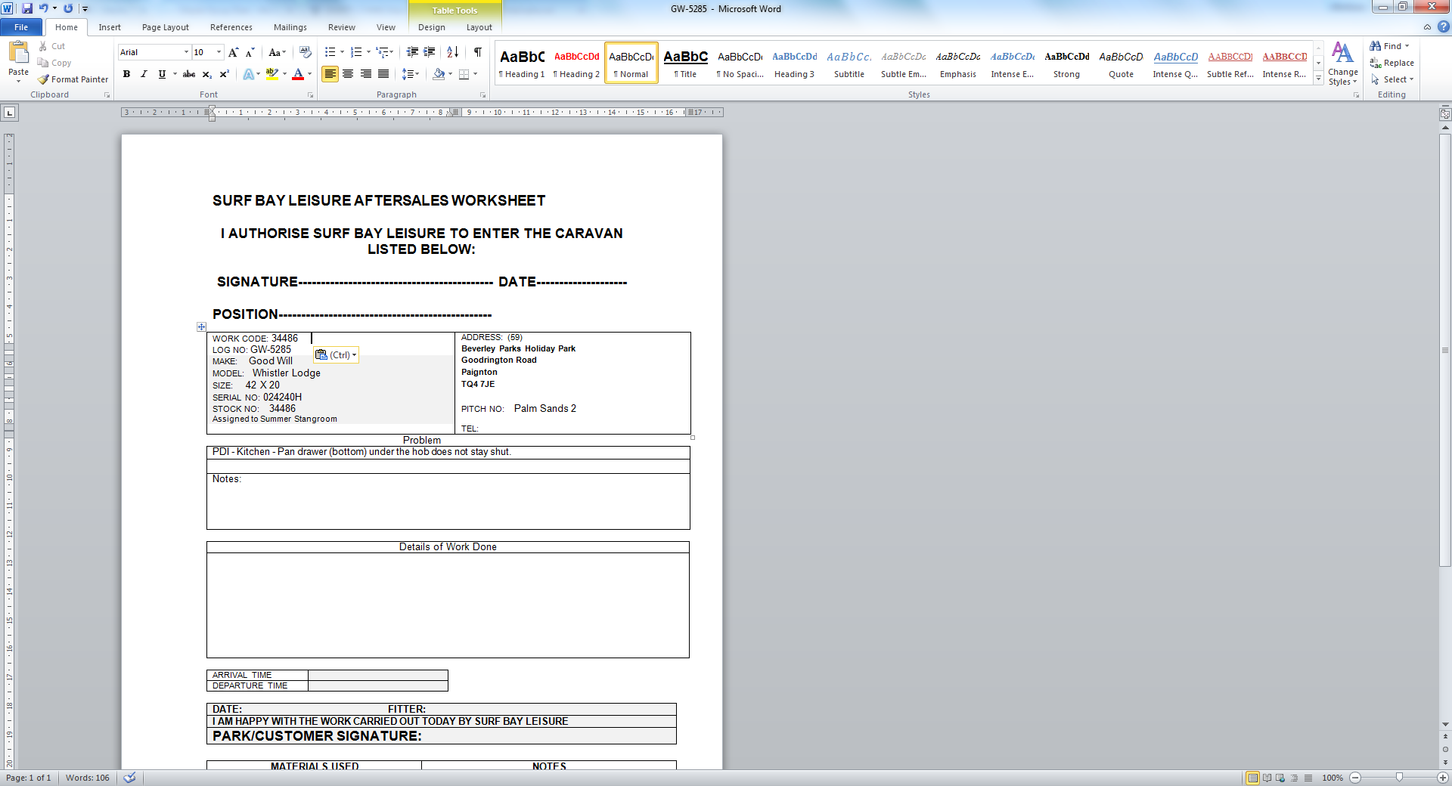Toggle Italic formatting

tap(144, 74)
